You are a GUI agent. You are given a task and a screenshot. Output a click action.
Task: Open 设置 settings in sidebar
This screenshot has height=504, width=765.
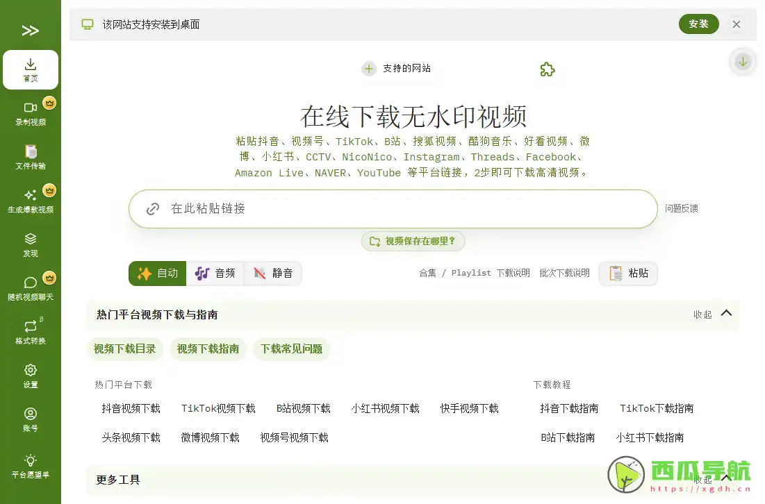[31, 376]
